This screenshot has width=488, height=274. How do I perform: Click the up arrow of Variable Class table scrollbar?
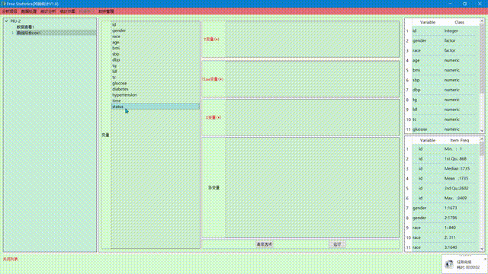482,21
